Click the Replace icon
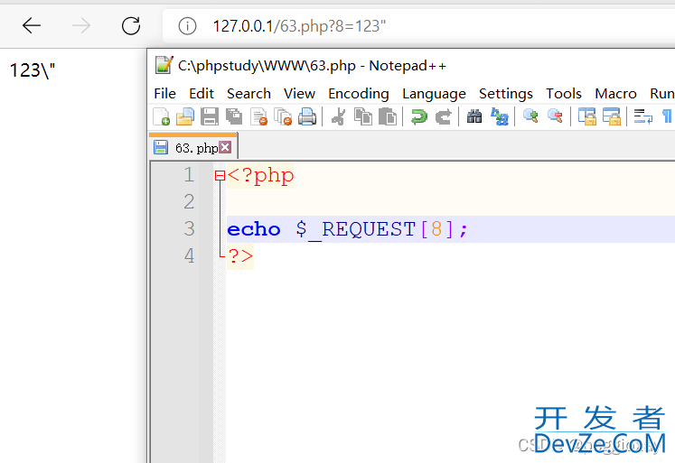 pyautogui.click(x=500, y=116)
